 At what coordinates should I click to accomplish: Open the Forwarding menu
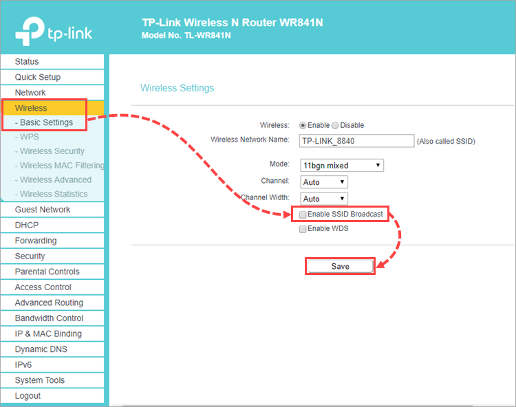(x=52, y=241)
